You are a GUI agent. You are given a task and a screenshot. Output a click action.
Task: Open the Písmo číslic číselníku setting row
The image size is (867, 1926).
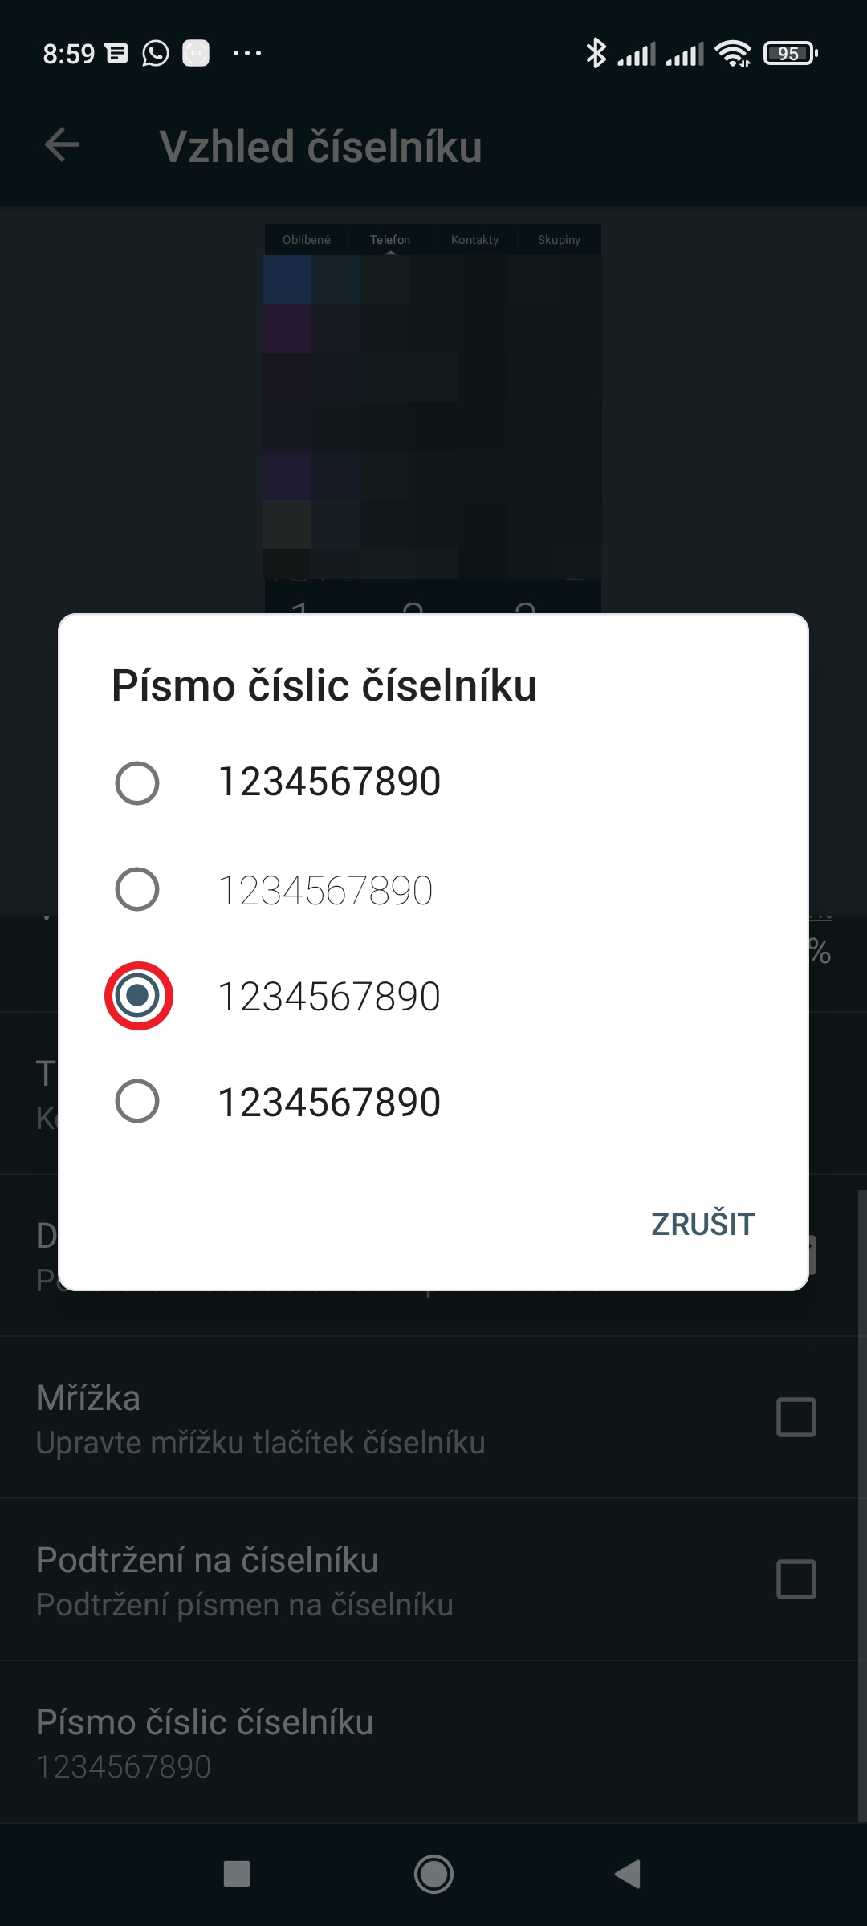433,1741
